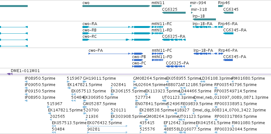
Task: Select the 520131 feature label
Action: click(118, 110)
